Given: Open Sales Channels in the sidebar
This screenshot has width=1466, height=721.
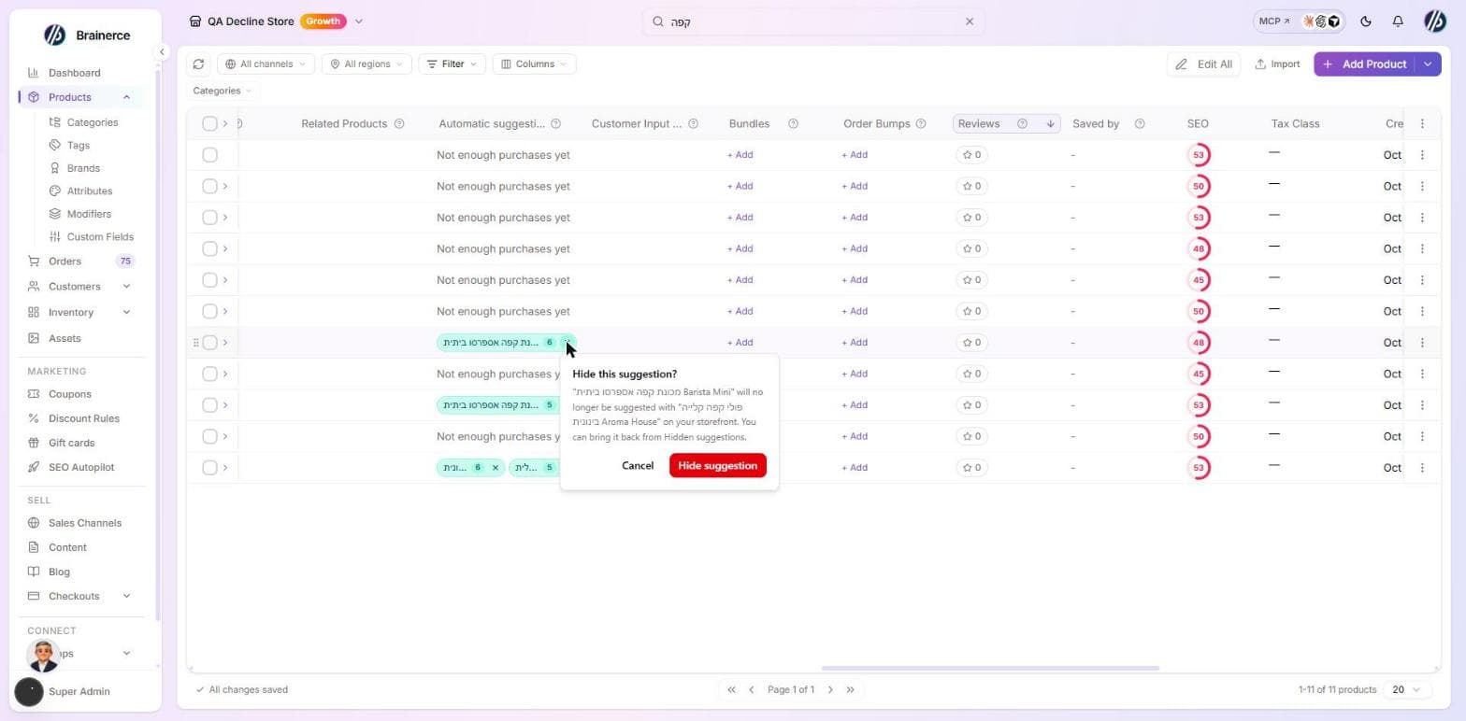Looking at the screenshot, I should click(x=85, y=523).
